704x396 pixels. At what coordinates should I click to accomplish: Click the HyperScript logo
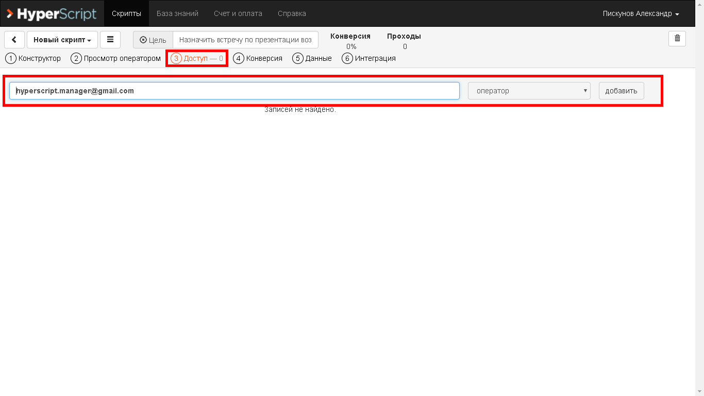[x=52, y=13]
